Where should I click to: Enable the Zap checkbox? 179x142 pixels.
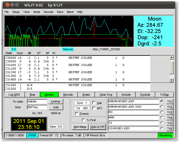[94, 103]
